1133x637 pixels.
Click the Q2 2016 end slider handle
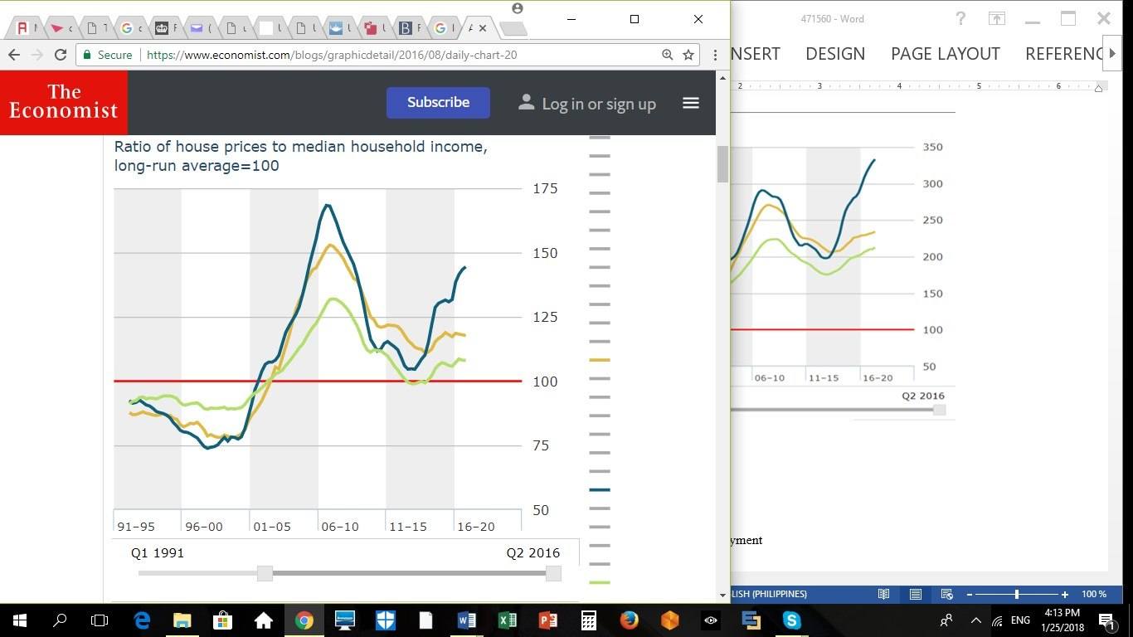pyautogui.click(x=553, y=573)
